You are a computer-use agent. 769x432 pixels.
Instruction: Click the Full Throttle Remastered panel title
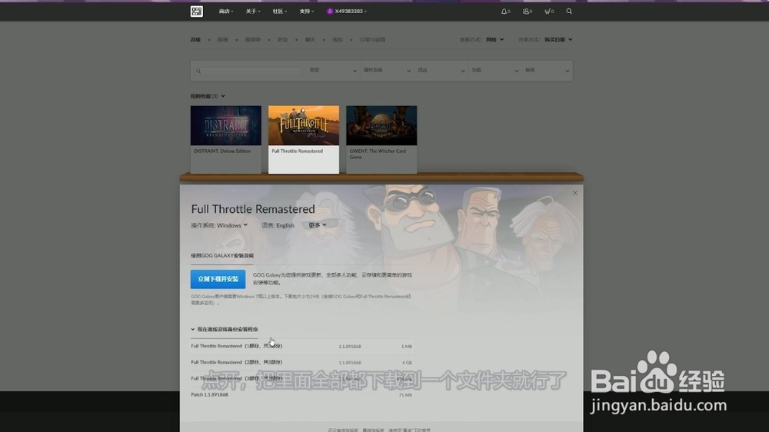point(253,209)
